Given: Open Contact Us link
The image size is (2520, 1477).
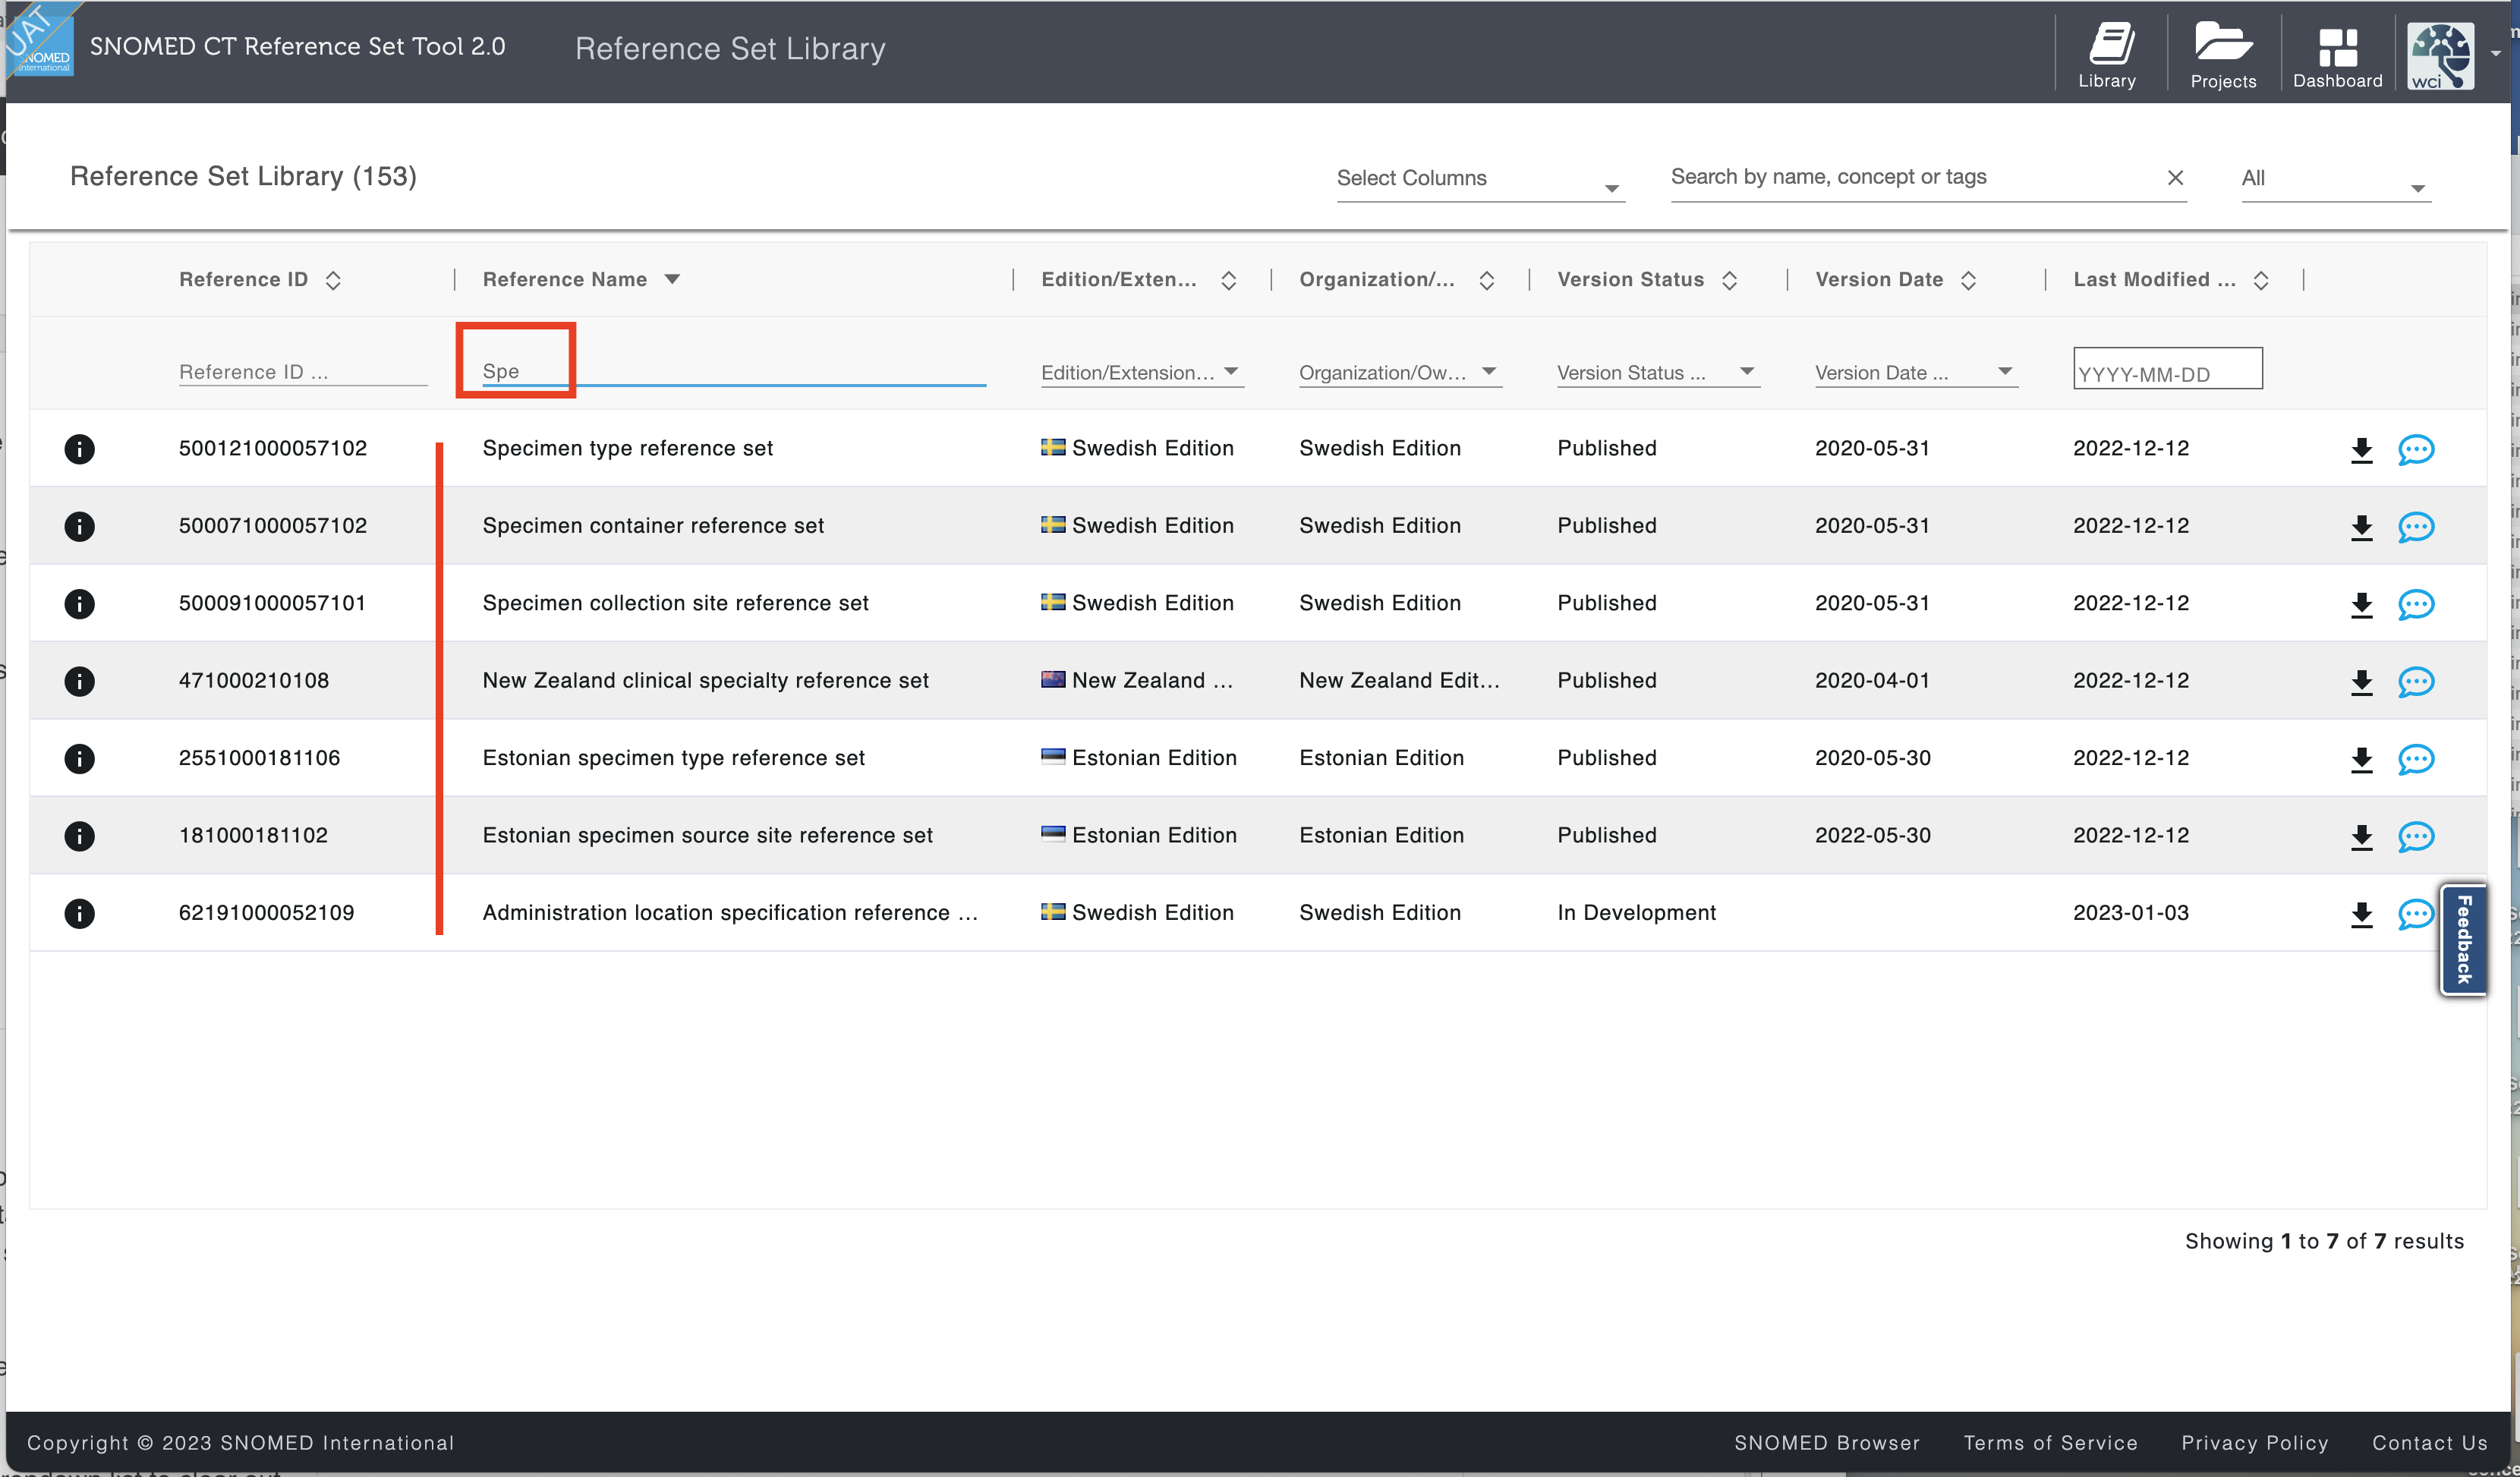Looking at the screenshot, I should point(2429,1443).
